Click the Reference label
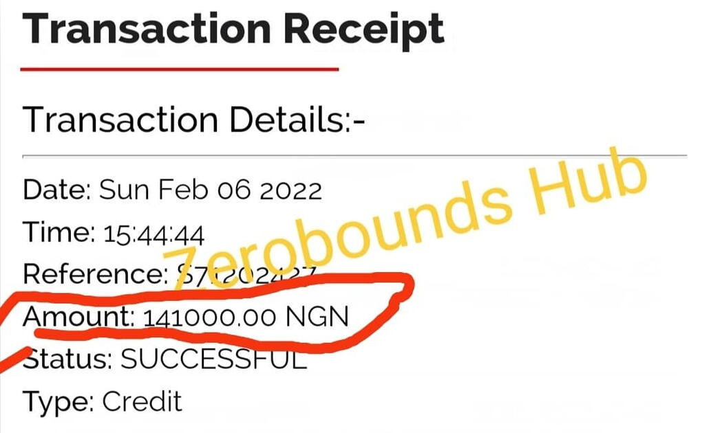 click(x=92, y=274)
